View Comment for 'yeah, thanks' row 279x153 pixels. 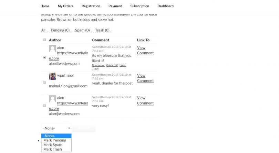[145, 78]
